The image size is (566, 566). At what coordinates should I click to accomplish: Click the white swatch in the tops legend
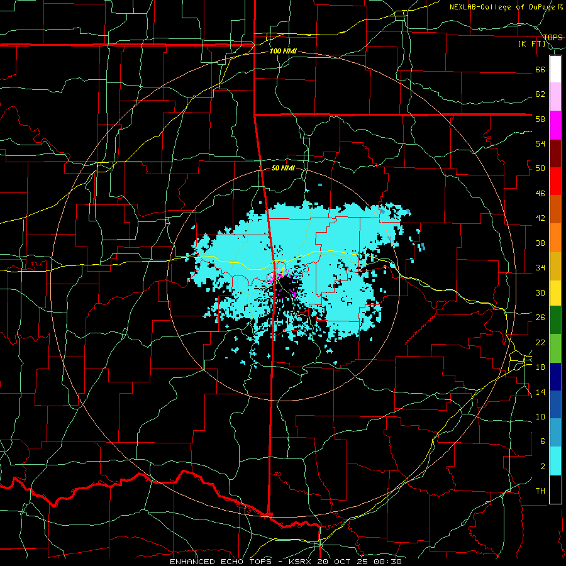[555, 69]
